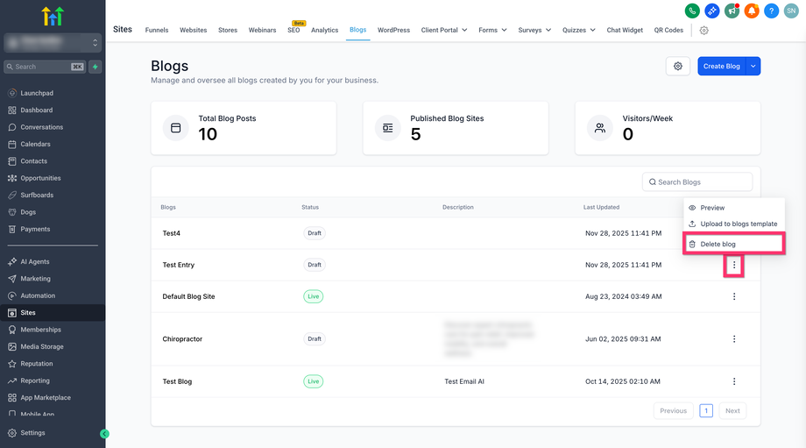Click the blog settings gear button
Viewport: 806px width, 448px height.
click(x=676, y=66)
